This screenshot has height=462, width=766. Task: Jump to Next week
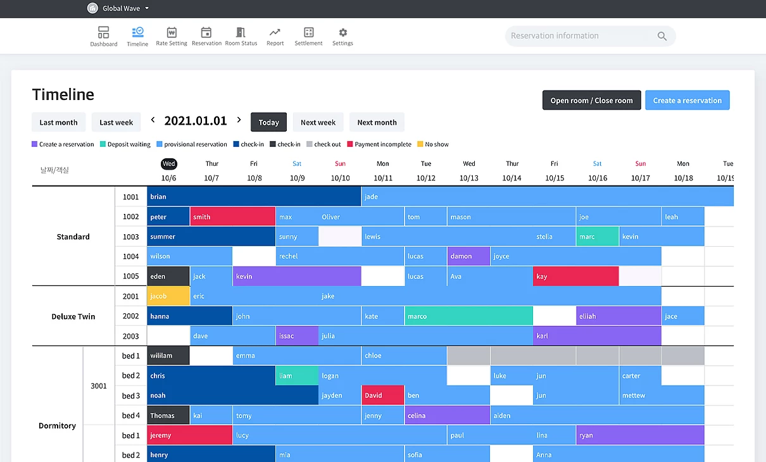pos(318,122)
